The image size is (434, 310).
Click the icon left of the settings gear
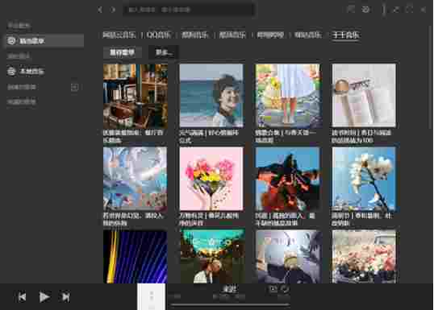351,10
